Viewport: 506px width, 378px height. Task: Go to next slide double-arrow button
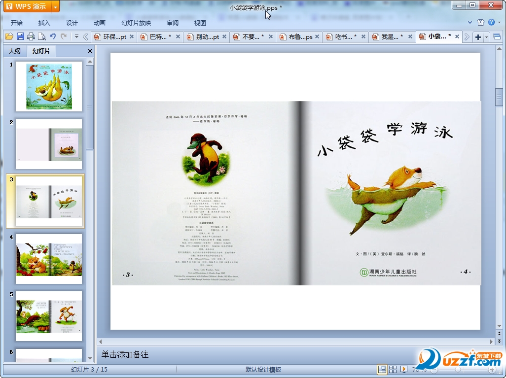[499, 341]
